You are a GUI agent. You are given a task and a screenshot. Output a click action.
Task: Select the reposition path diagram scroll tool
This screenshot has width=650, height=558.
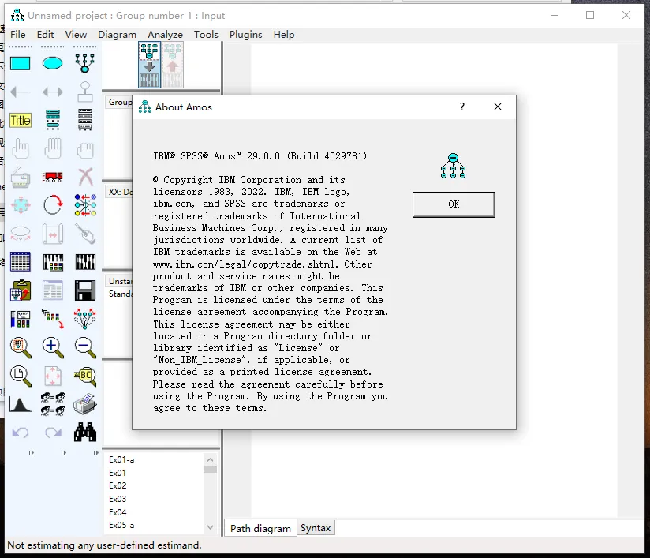point(53,234)
